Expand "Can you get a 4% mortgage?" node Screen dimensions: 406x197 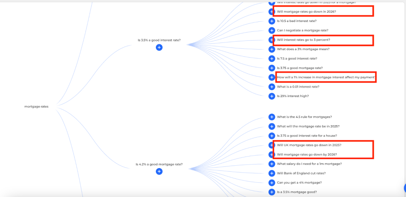(272, 183)
